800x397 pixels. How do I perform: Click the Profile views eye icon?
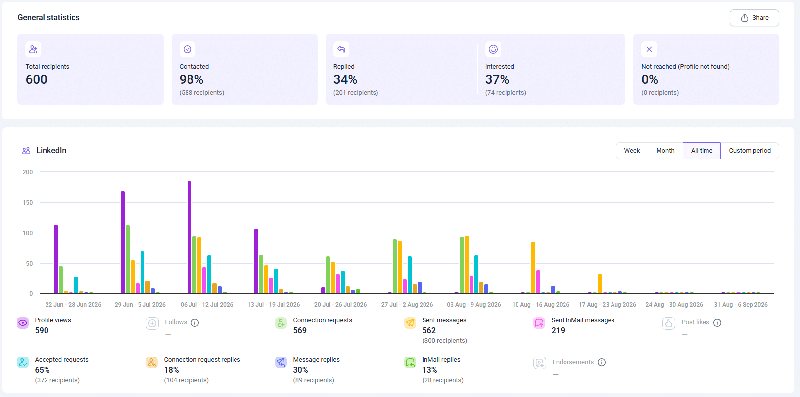tap(23, 323)
